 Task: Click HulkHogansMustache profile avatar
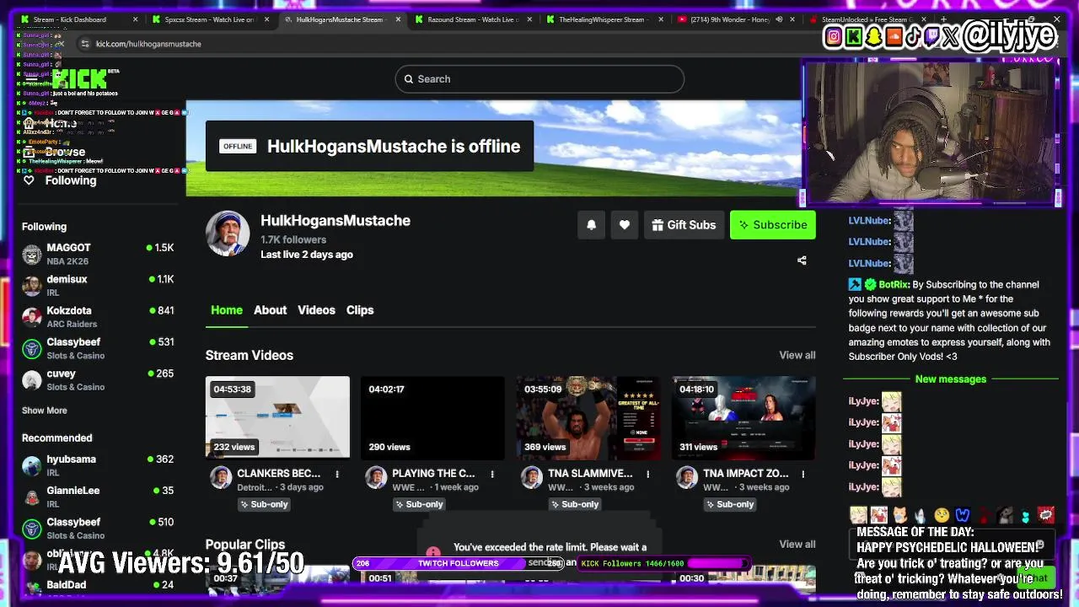tap(228, 234)
